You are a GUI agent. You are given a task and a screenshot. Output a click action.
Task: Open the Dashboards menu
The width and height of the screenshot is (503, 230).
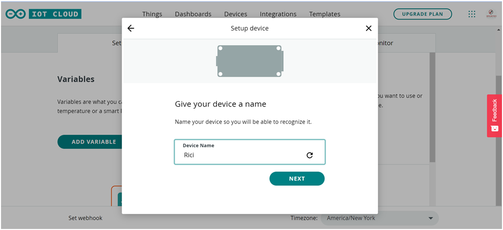pyautogui.click(x=193, y=14)
